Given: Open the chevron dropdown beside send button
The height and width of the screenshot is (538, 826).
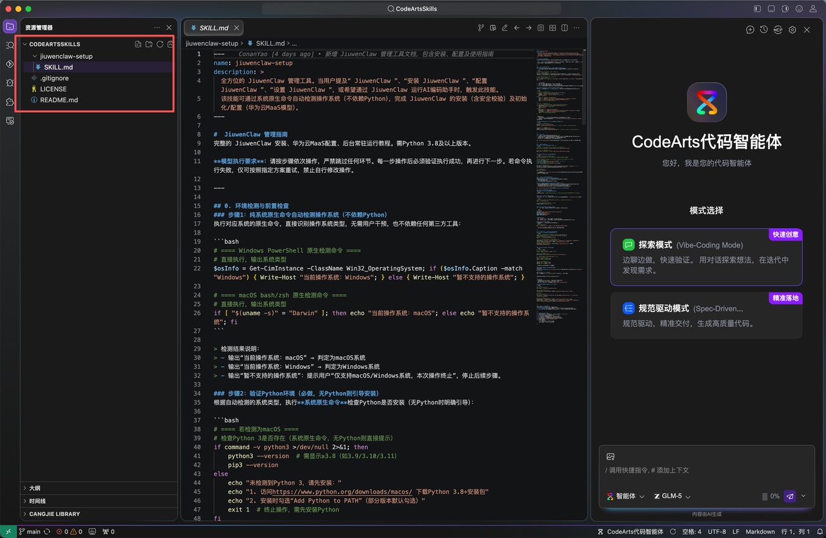Looking at the screenshot, I should pos(803,496).
